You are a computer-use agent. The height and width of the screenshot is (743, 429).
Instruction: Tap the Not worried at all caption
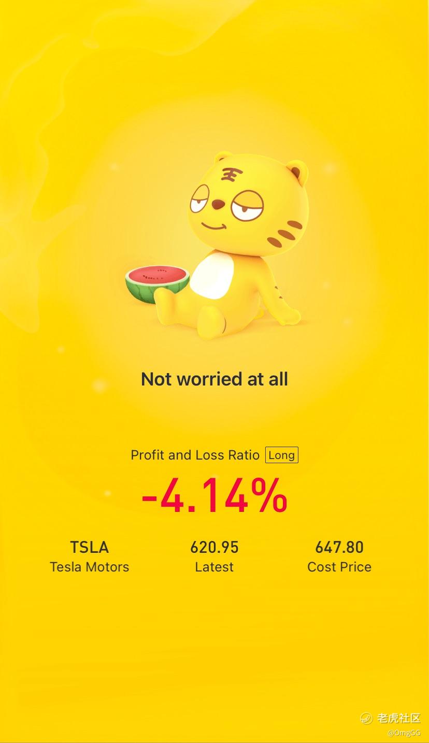pos(214,379)
